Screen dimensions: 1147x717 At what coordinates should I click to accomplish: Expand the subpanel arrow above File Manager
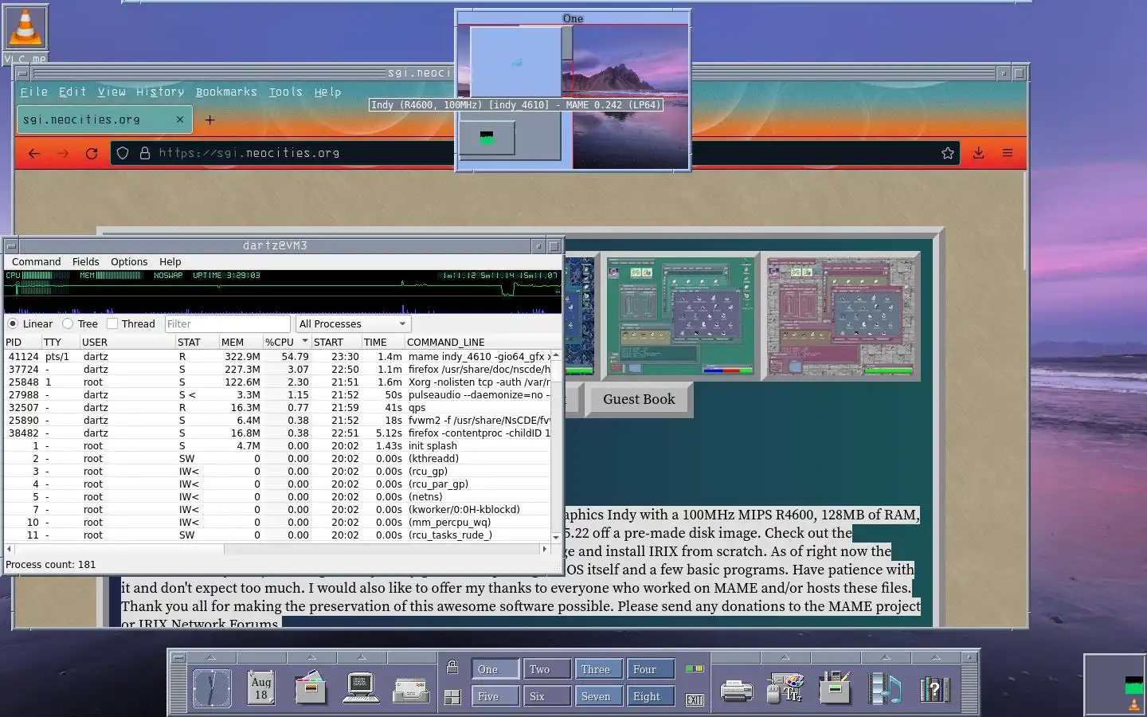[311, 657]
